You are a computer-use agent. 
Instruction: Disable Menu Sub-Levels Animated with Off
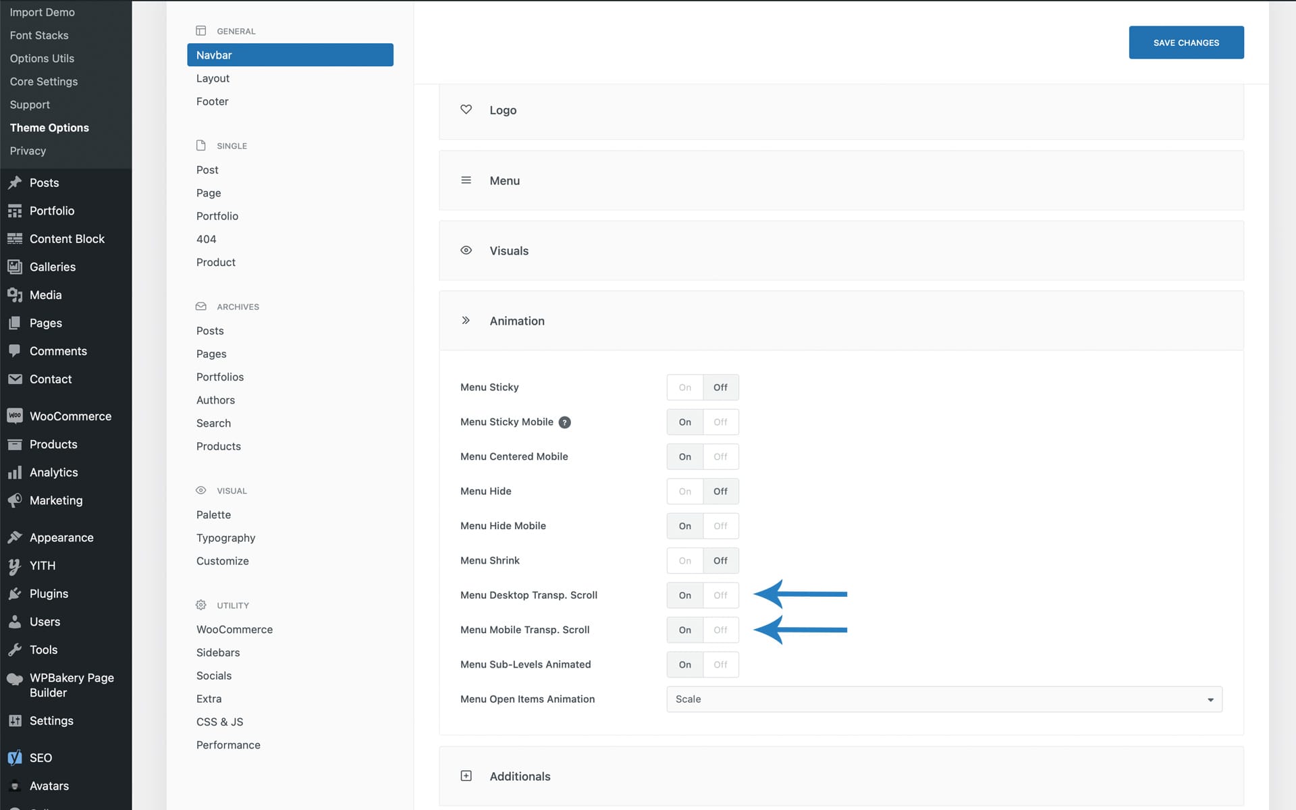(720, 665)
